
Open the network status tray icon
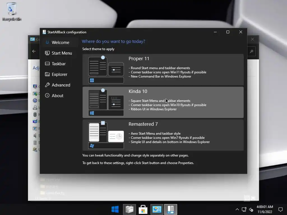(x=244, y=209)
